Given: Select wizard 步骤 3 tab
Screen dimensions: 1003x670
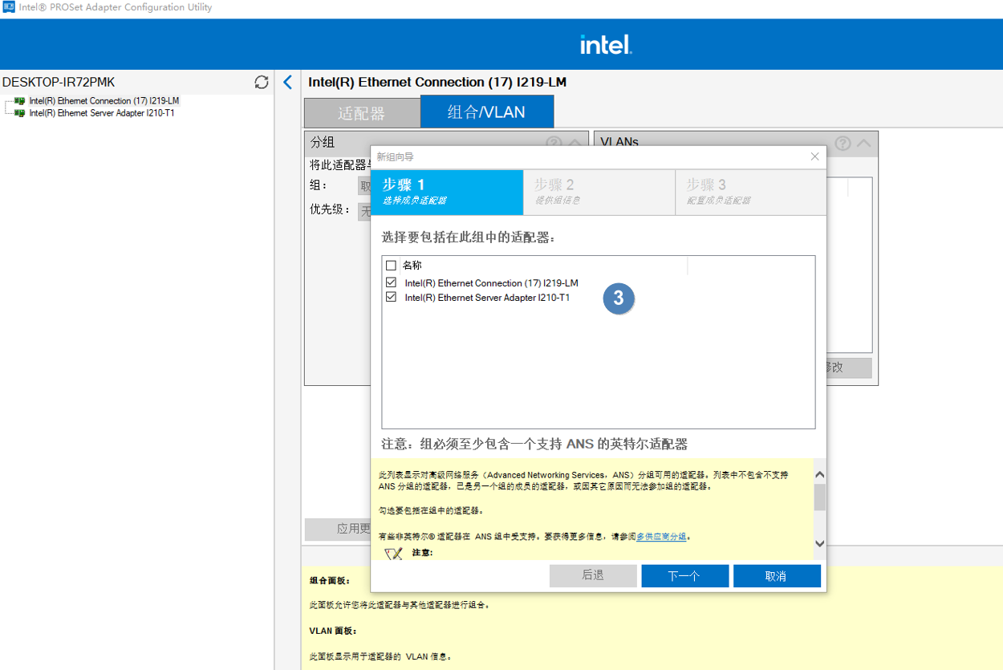Looking at the screenshot, I should pyautogui.click(x=750, y=192).
